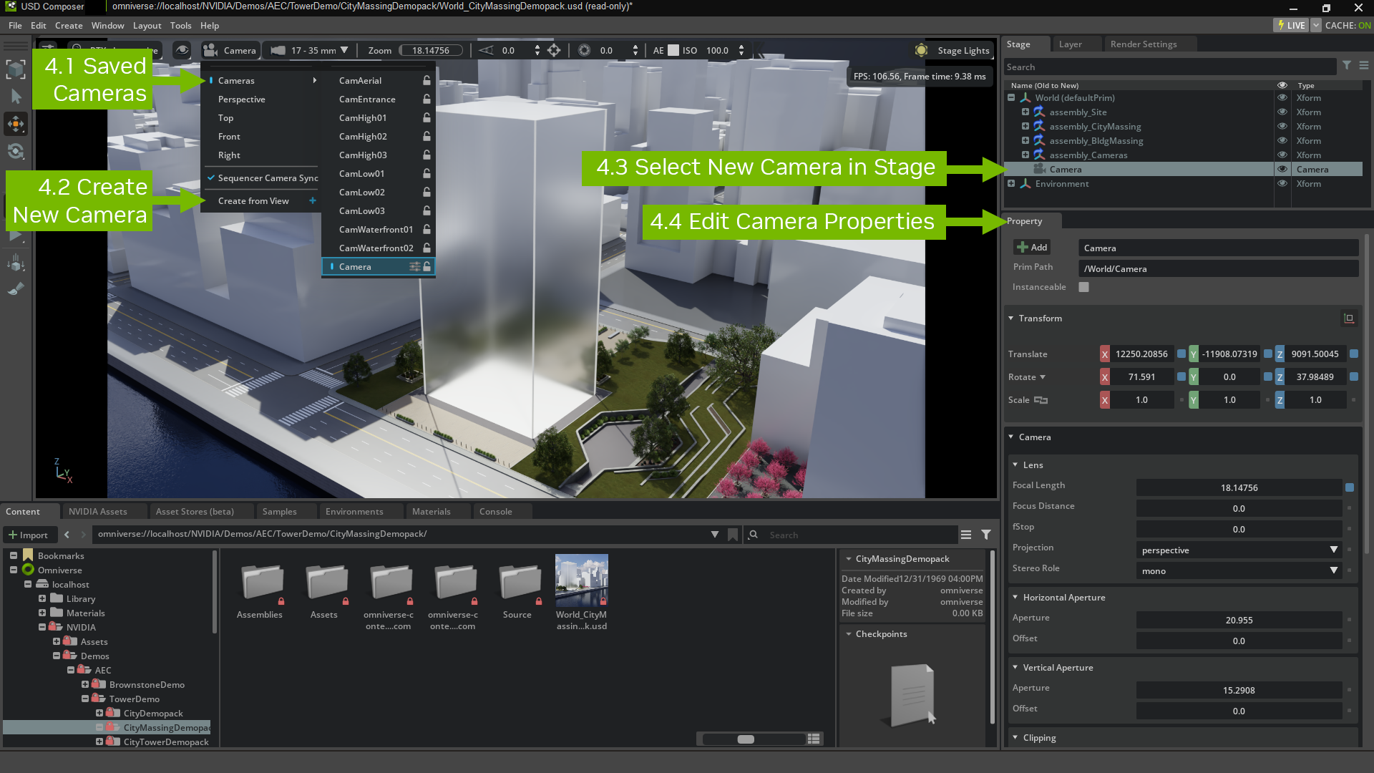Click the Add property button
The height and width of the screenshot is (773, 1374).
point(1032,247)
